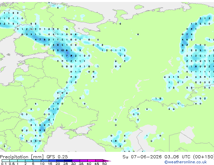Viewport: 214px width, 165px height.
Task: Click the '(00+150)' forecast offset text
Action: [x=204, y=157]
